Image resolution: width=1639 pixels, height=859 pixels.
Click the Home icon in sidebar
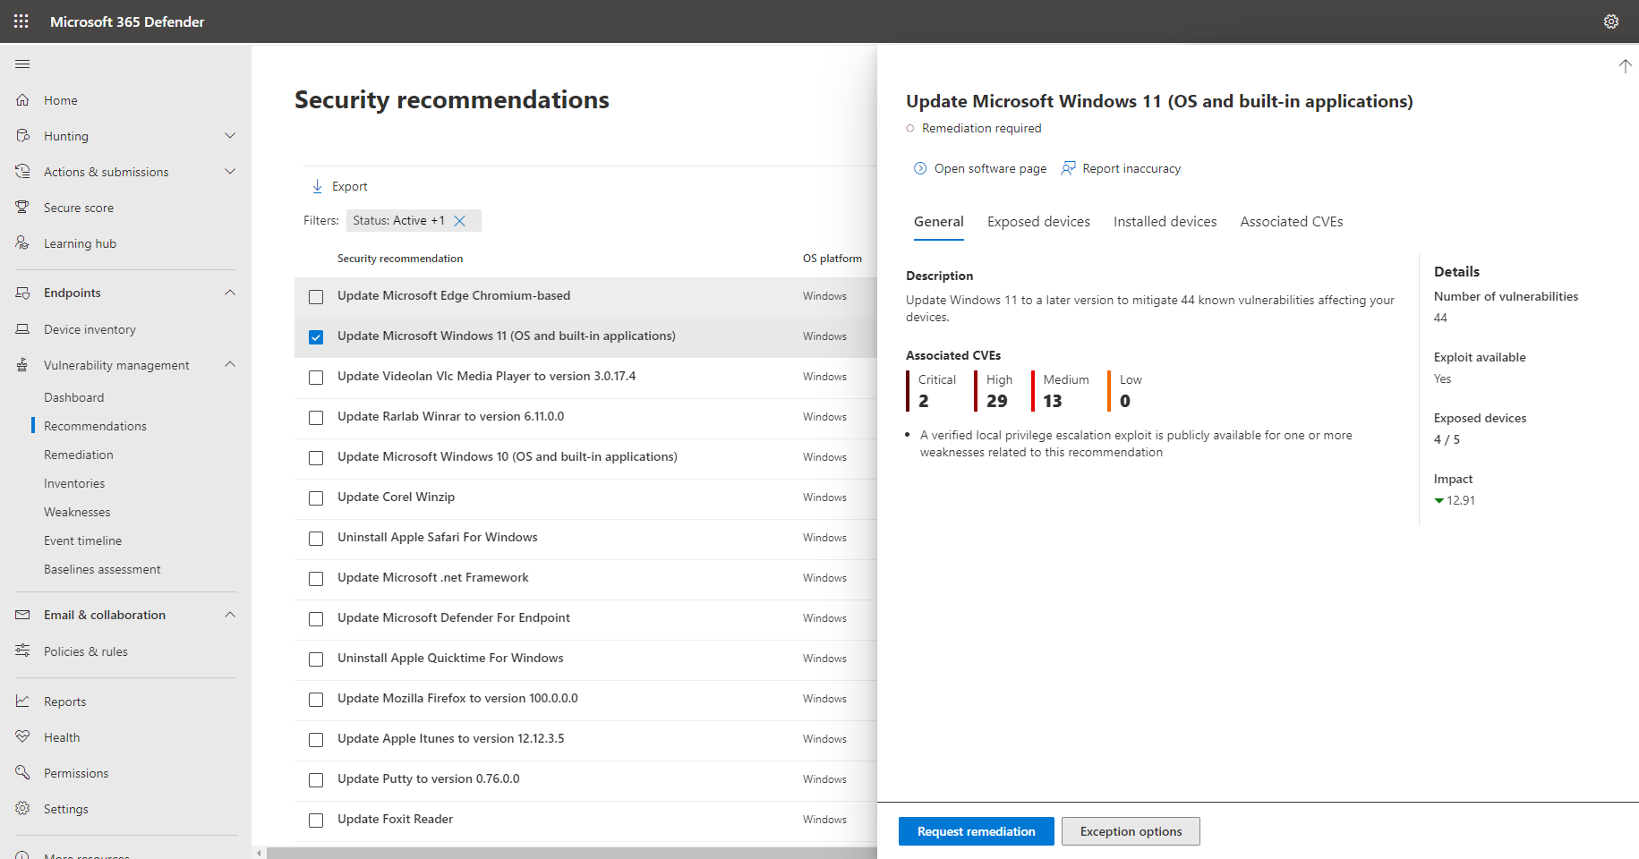click(x=22, y=100)
